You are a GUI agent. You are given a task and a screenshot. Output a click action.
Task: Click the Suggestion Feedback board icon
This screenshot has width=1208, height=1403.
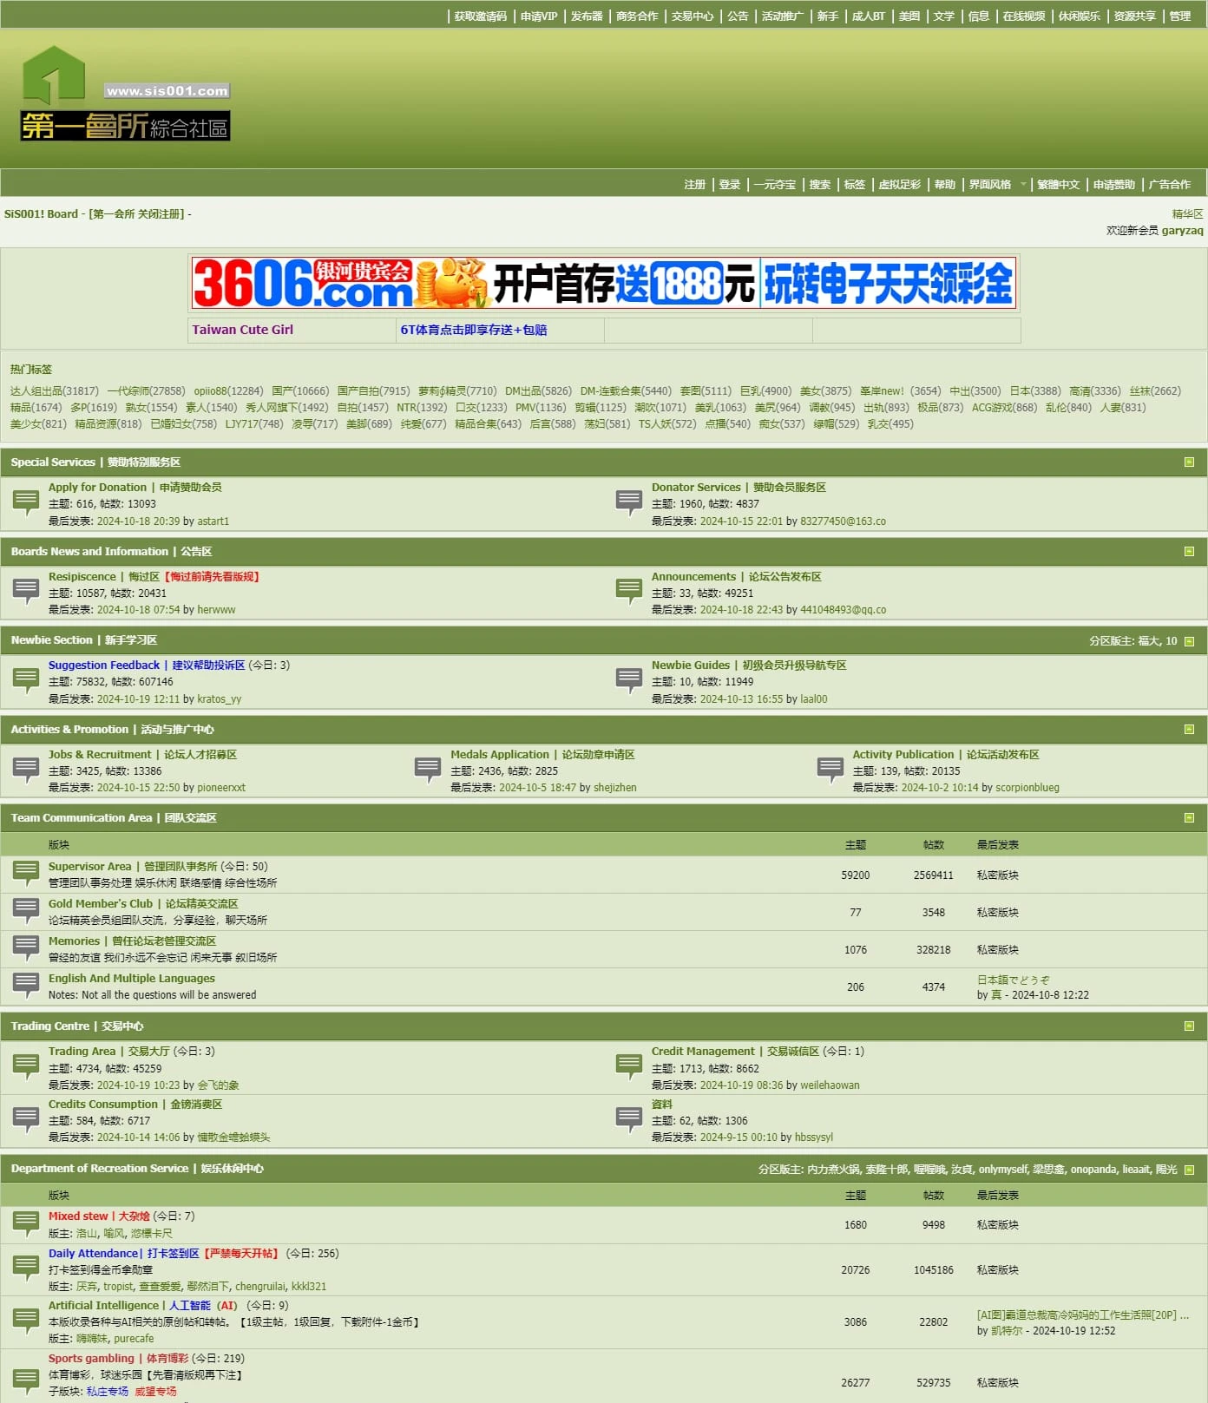pyautogui.click(x=26, y=679)
